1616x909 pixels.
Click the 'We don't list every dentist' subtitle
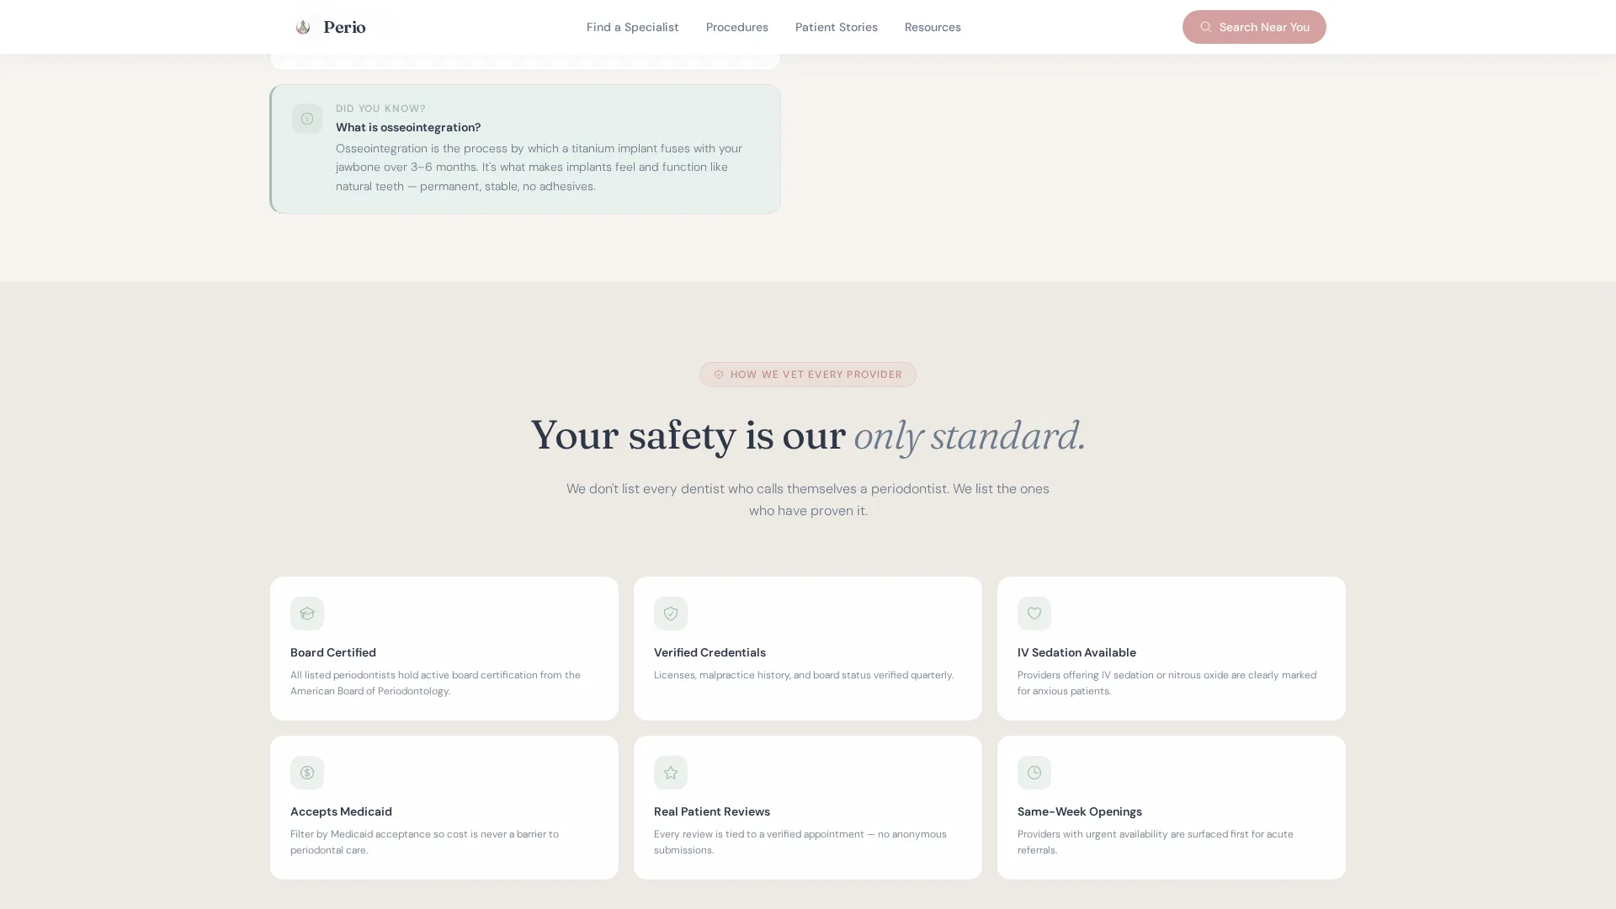808,499
